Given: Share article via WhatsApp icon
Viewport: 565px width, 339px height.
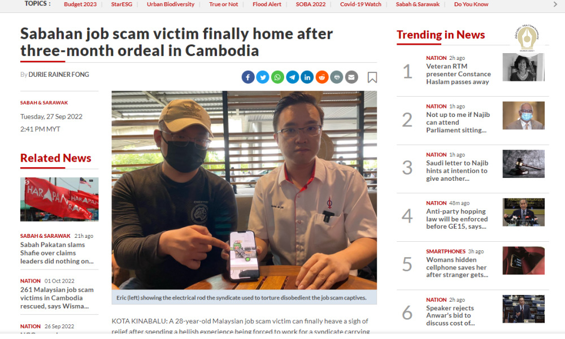Looking at the screenshot, I should (x=277, y=77).
